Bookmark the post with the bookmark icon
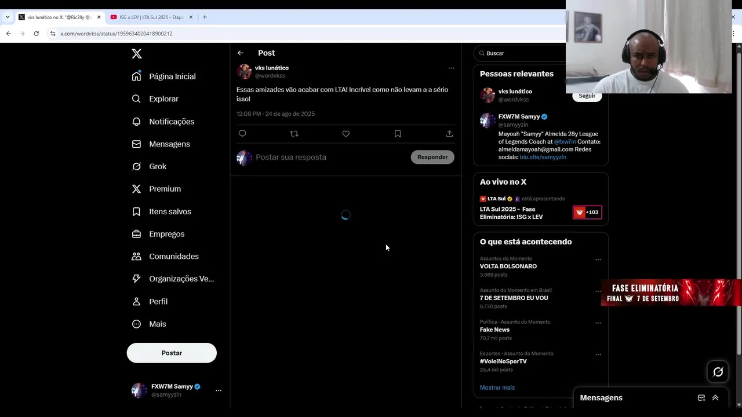The image size is (742, 417). pos(398,134)
